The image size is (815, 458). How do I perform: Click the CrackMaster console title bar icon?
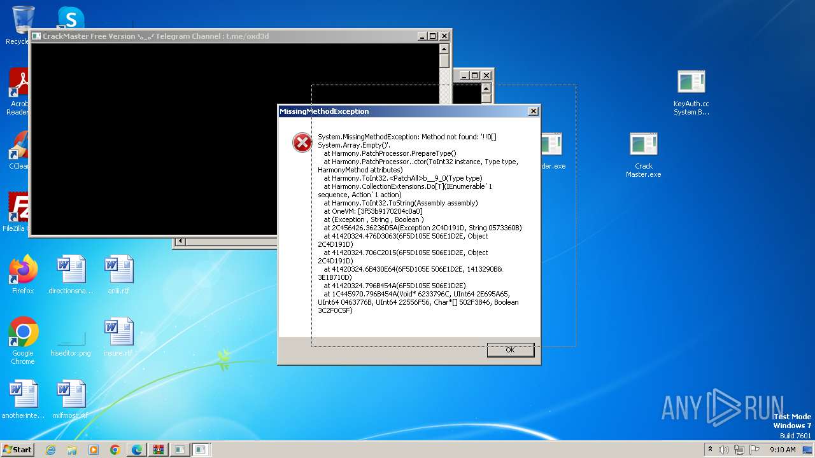click(36, 36)
